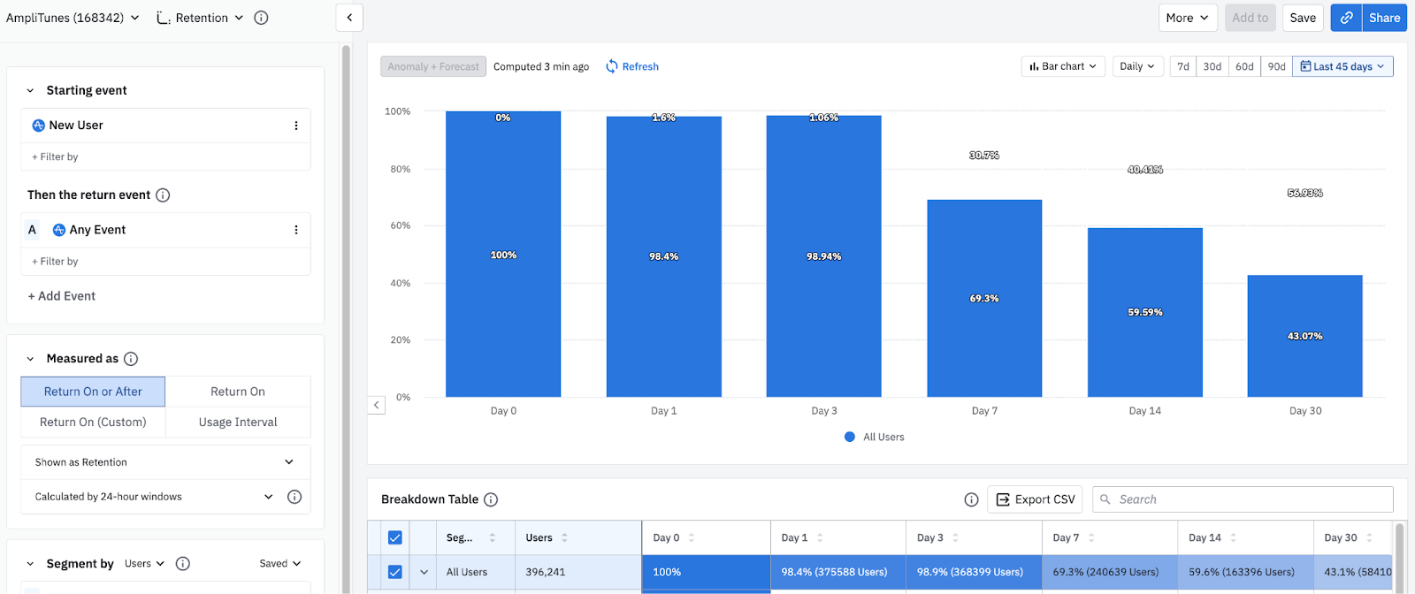Select the 90d date range tab

click(x=1276, y=66)
